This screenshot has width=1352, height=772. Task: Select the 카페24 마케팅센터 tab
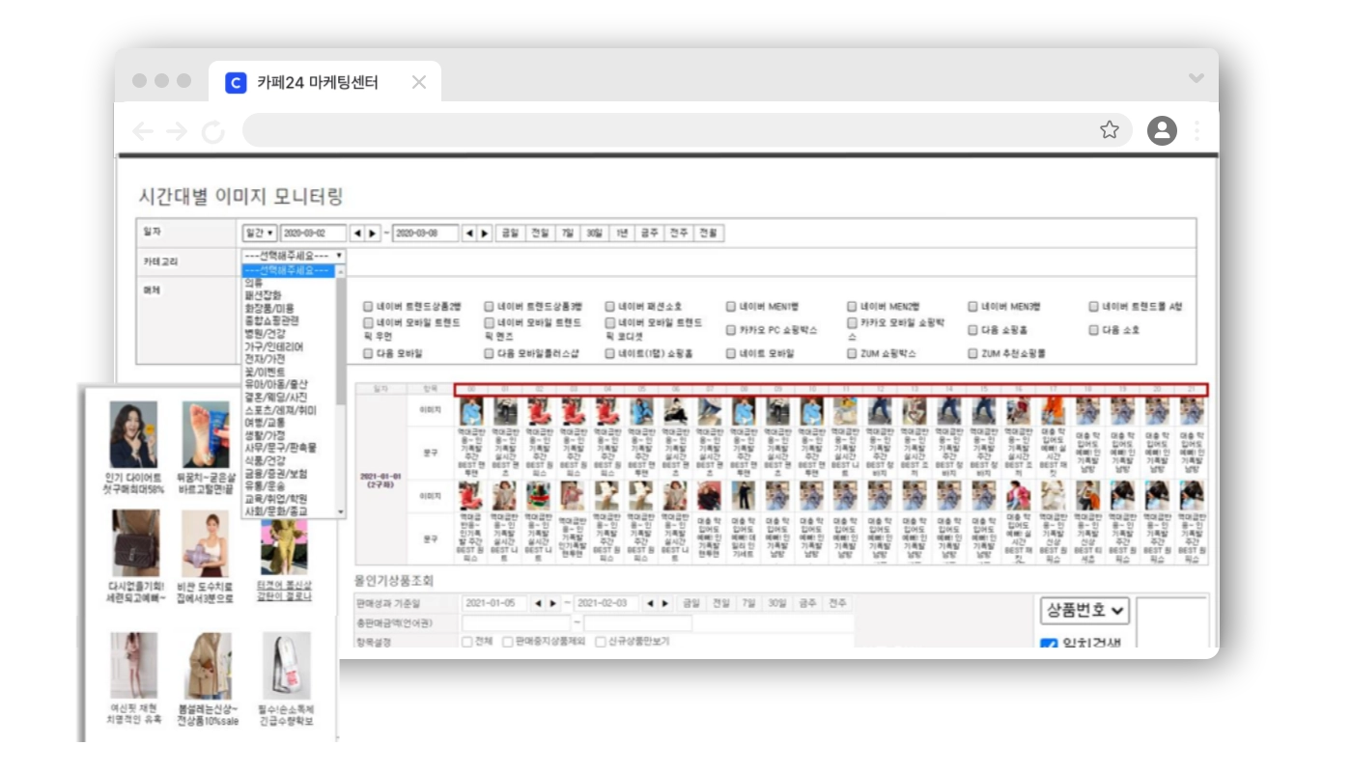[324, 82]
